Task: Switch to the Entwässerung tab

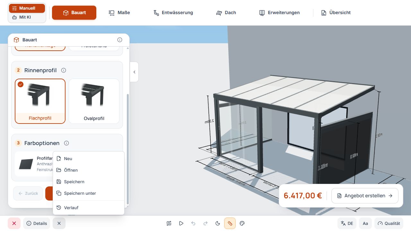Action: tap(173, 13)
